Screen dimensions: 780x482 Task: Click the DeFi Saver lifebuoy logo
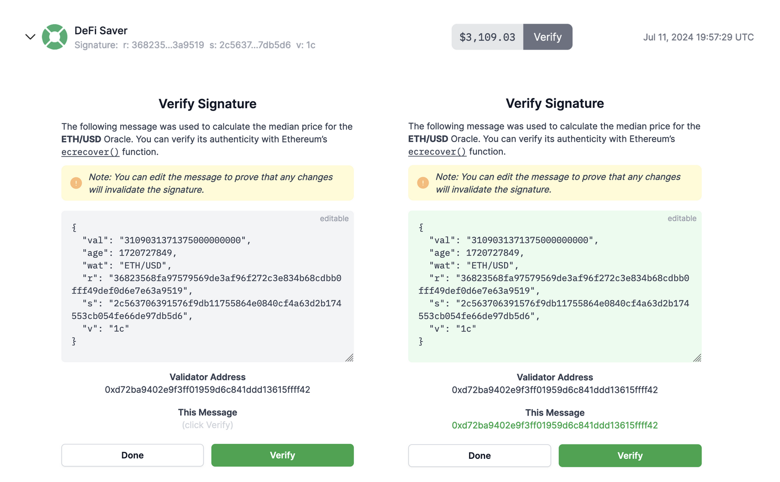tap(54, 37)
